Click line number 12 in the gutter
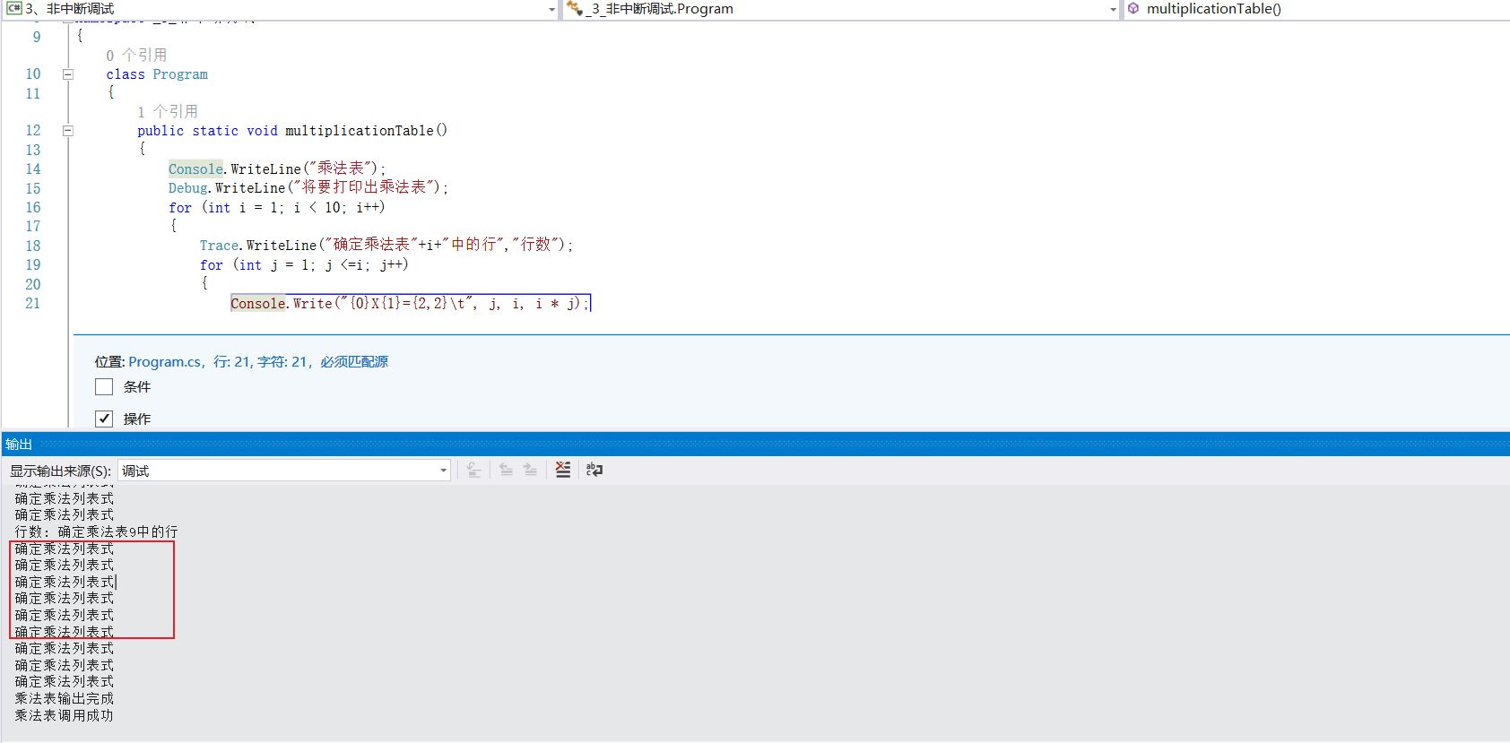Image resolution: width=1510 pixels, height=743 pixels. [33, 131]
